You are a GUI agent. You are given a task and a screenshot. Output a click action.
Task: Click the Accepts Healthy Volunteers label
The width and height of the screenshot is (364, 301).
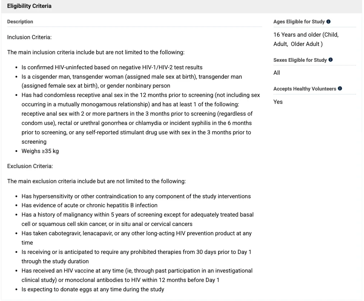click(x=305, y=89)
